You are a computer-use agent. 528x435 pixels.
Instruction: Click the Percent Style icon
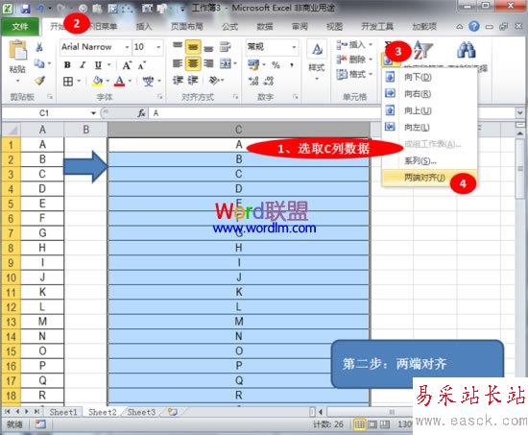(x=276, y=64)
